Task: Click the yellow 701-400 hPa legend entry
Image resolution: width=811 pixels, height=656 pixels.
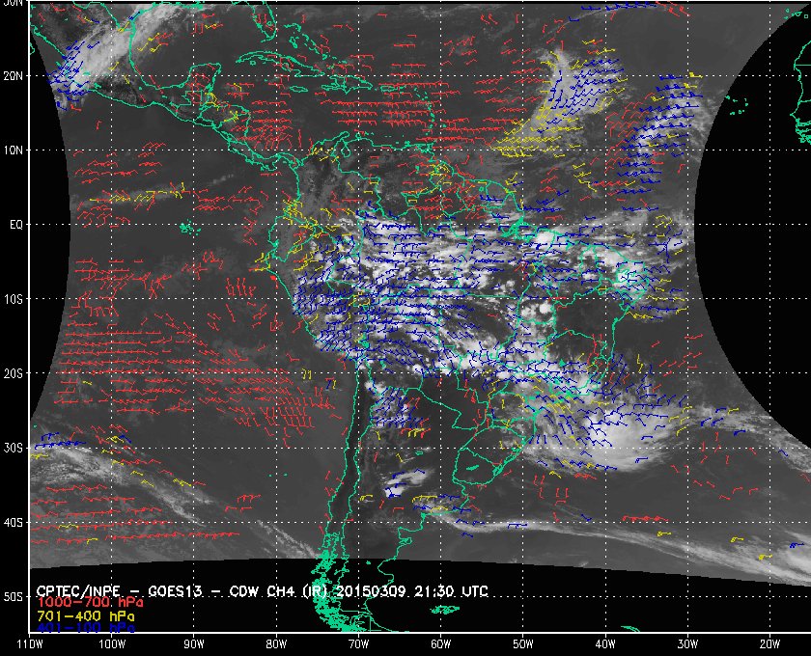Action: coord(85,616)
